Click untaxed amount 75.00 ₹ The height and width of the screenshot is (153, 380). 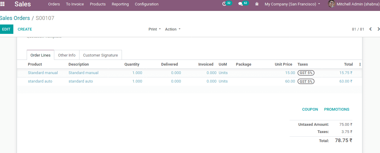pyautogui.click(x=346, y=125)
